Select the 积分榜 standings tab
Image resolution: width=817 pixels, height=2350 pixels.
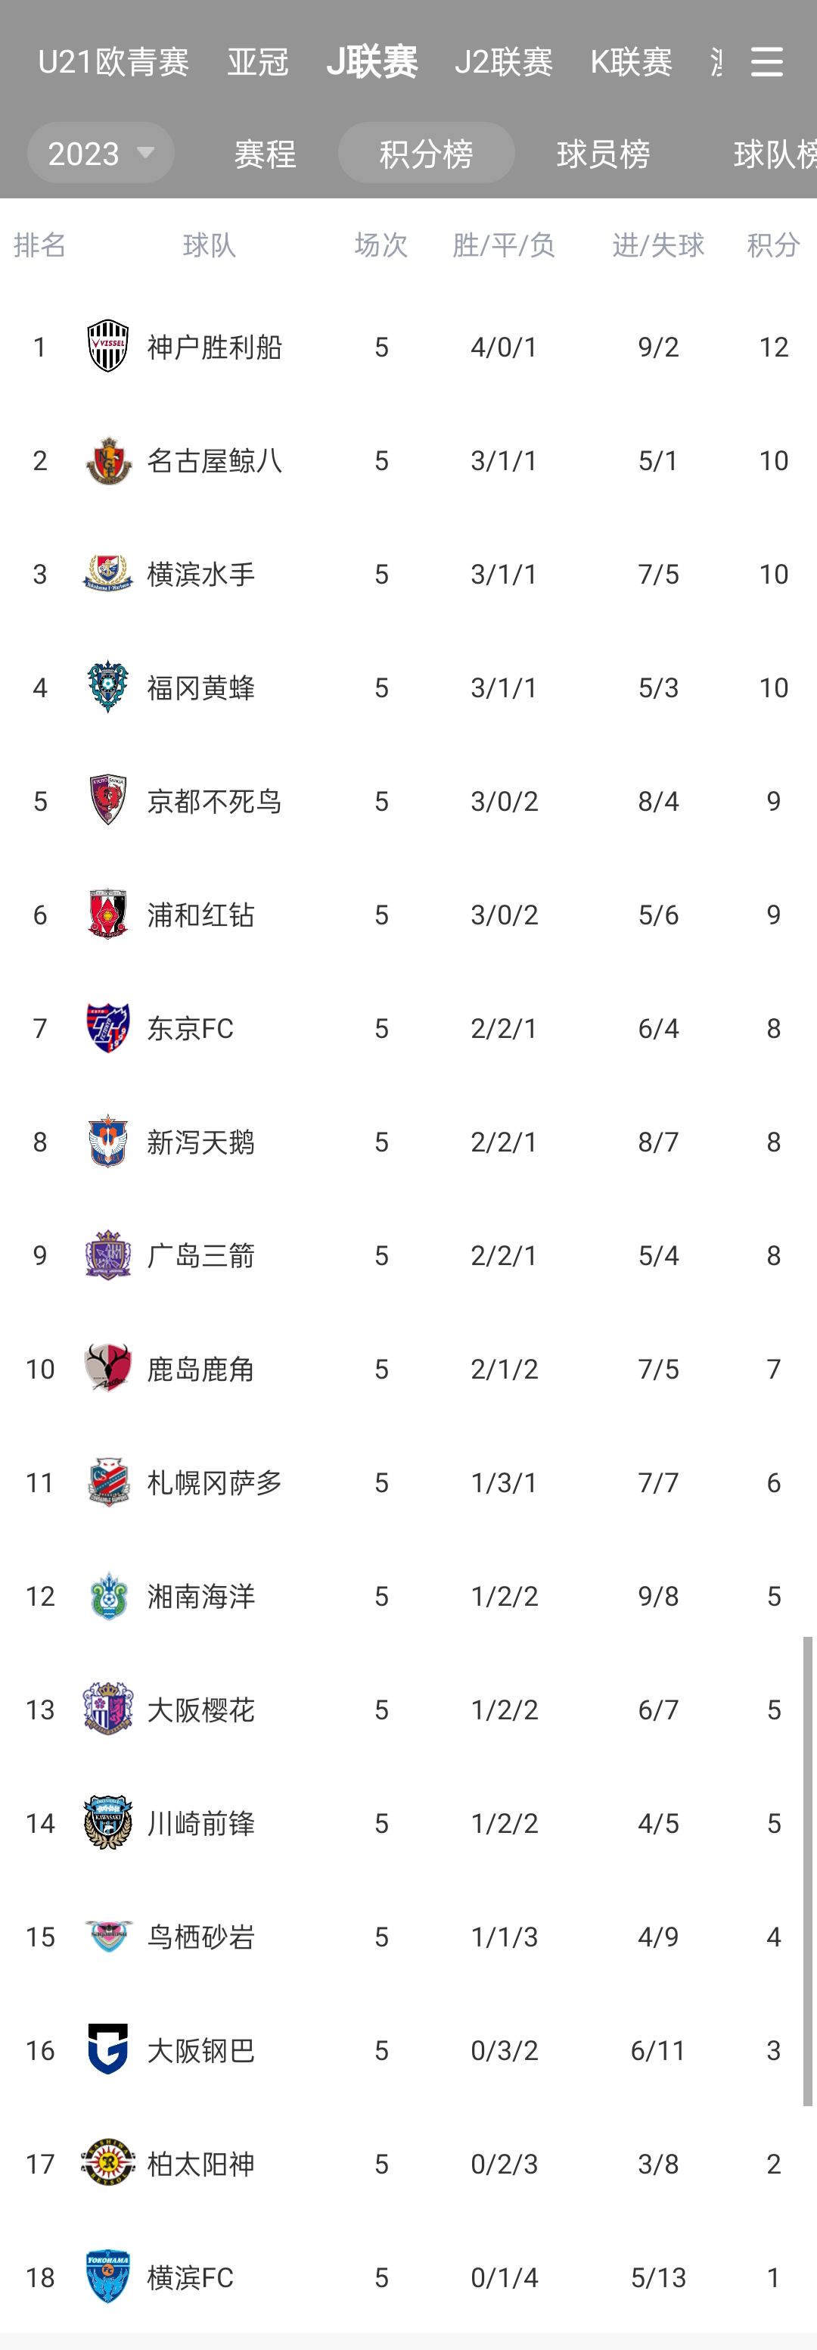pos(426,153)
